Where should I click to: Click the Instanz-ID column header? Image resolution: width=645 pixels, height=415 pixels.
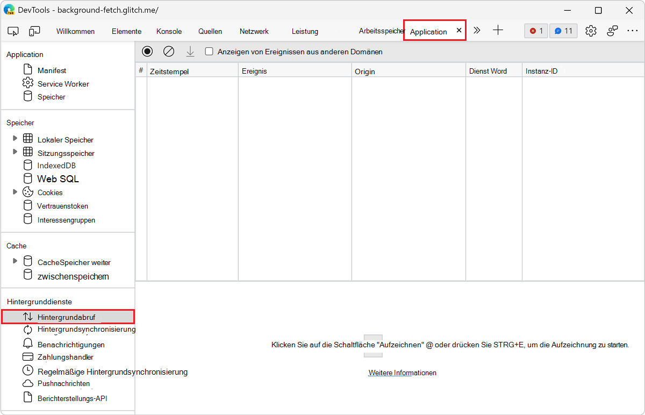click(583, 71)
